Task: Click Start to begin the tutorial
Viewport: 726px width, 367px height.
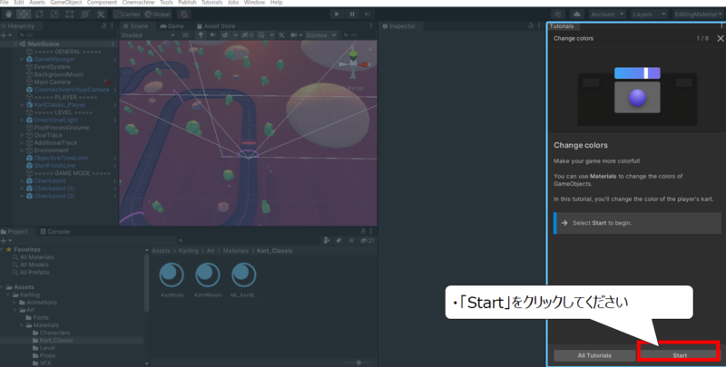Action: [679, 355]
